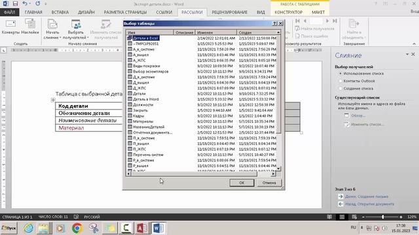Click the icon beside 'Р_вышел' row
The width and height of the screenshot is (419, 235).
pyautogui.click(x=130, y=166)
